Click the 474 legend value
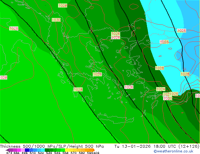Image resolution: width=200 pixels, height=154 pixels. tap(9, 153)
